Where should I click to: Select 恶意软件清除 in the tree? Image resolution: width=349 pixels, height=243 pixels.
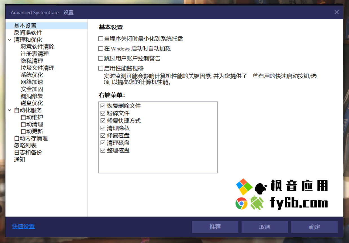[x=37, y=47]
